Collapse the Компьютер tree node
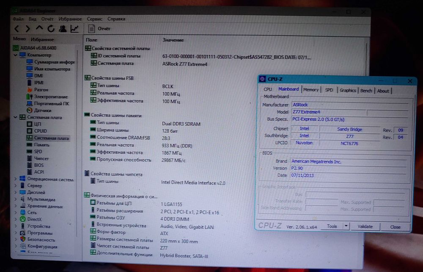The width and height of the screenshot is (423, 272). [15, 55]
